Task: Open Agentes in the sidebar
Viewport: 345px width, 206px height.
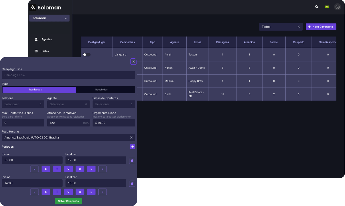Action: tap(46, 39)
